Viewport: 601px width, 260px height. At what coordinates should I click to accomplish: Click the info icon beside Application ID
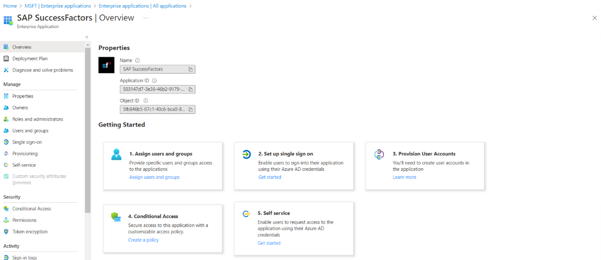[x=154, y=81]
